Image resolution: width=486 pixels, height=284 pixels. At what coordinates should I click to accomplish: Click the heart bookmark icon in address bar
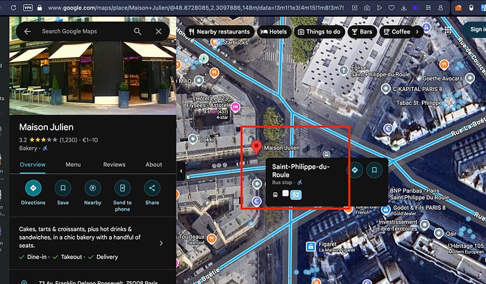tap(392, 8)
